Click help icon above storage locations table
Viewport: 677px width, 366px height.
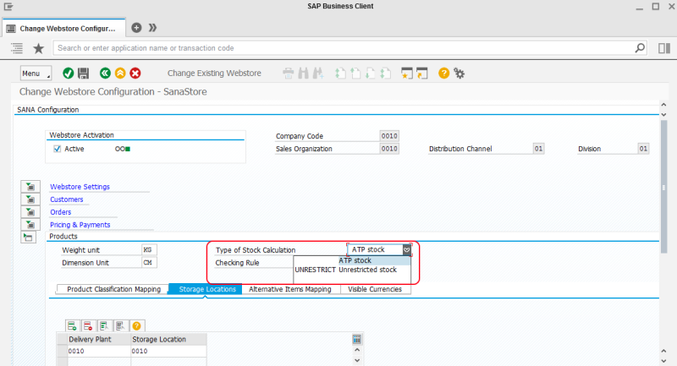click(136, 326)
